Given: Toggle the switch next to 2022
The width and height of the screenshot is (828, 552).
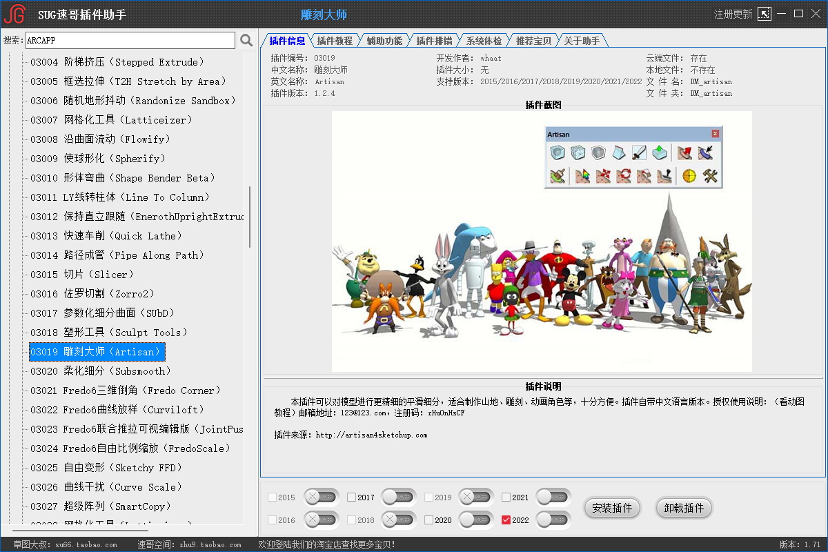Looking at the screenshot, I should point(554,520).
